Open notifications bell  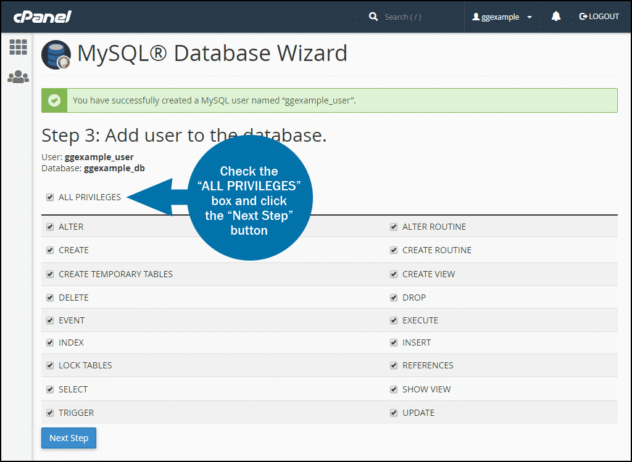coord(556,17)
